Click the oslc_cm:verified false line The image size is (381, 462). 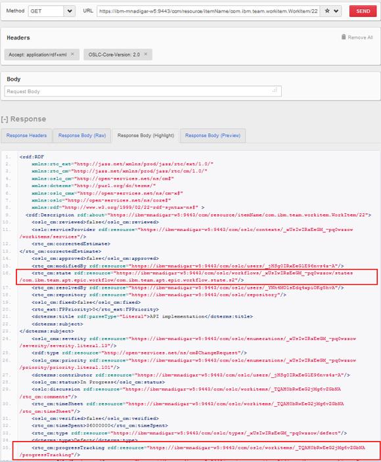click(x=95, y=419)
